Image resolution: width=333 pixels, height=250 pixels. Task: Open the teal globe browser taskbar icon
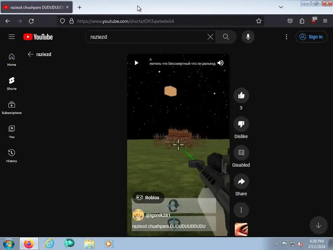point(69,243)
